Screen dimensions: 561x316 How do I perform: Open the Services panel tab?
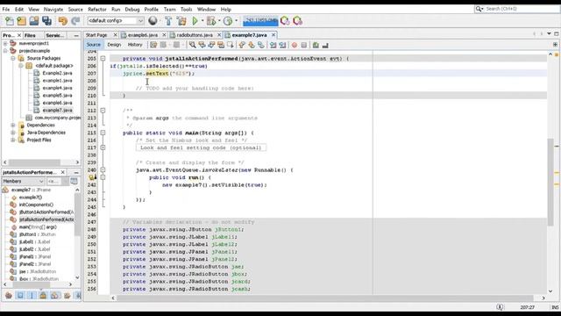(54, 35)
